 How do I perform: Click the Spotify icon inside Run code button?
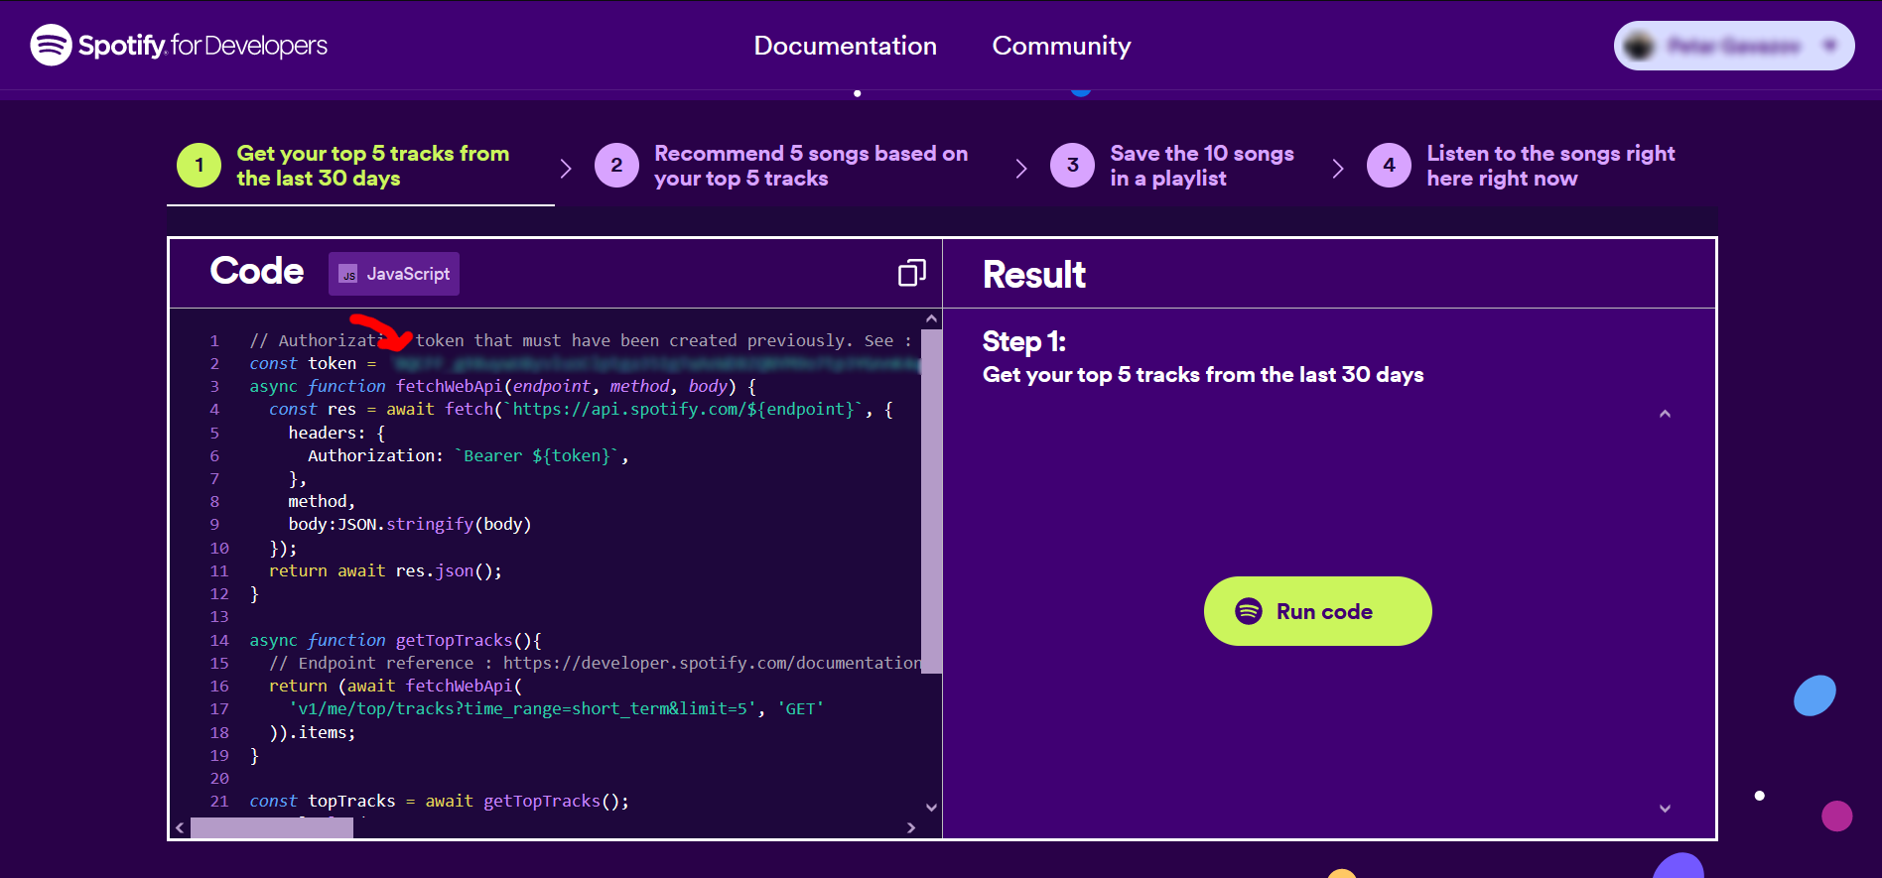(x=1248, y=611)
